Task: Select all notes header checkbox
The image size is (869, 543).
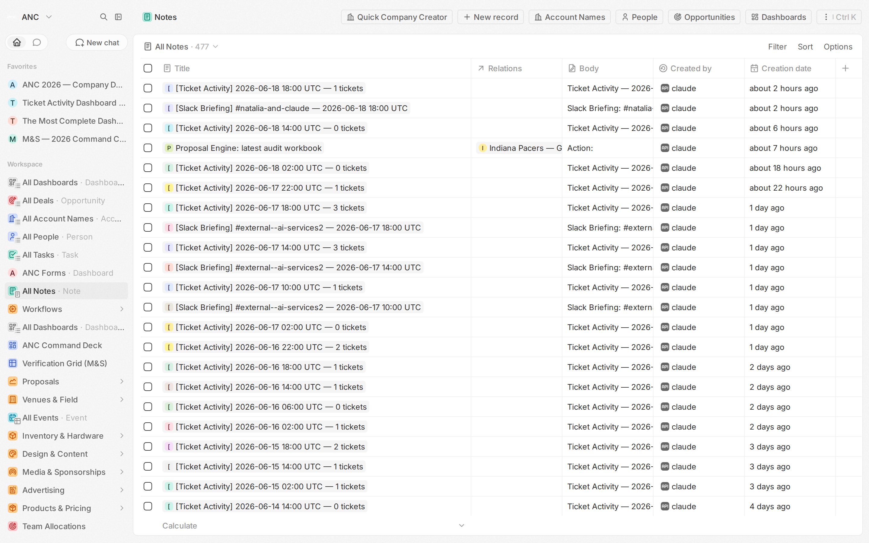Action: coord(148,68)
